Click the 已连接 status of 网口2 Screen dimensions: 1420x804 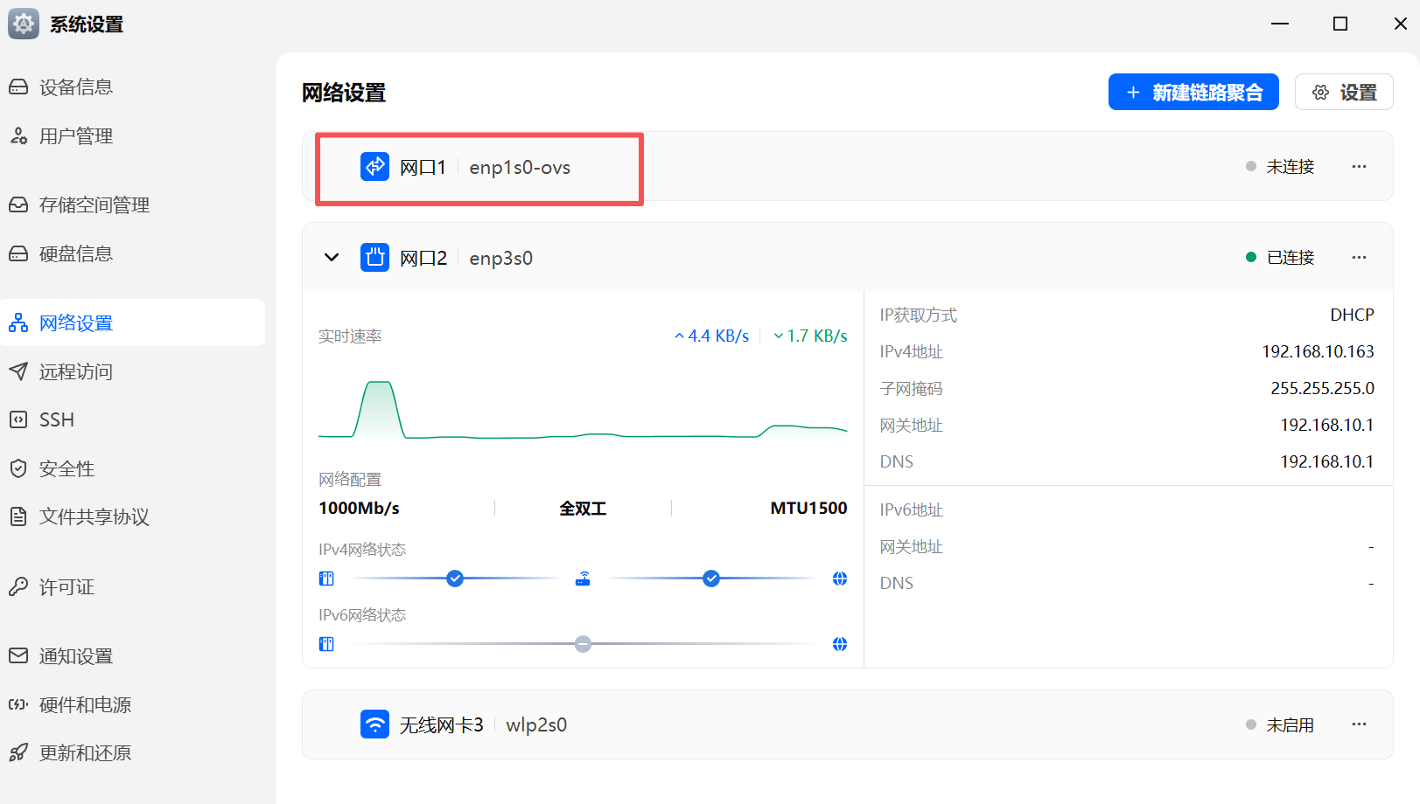1280,257
